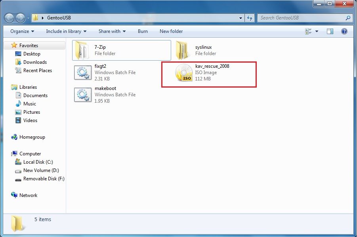
Task: Click the Libraries icon
Action: point(14,87)
